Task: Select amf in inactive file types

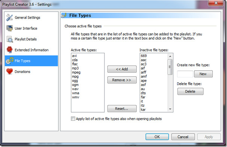Action: pos(154,77)
